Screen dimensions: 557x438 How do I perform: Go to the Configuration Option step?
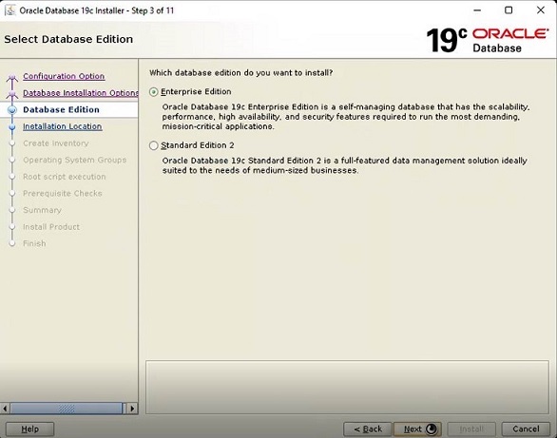(64, 76)
